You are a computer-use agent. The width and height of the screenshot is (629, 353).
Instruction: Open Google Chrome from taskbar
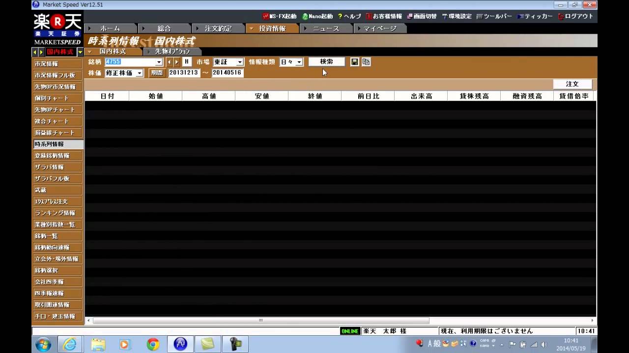click(153, 344)
